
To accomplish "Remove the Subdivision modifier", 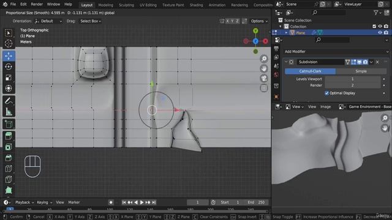I will 377,62.
